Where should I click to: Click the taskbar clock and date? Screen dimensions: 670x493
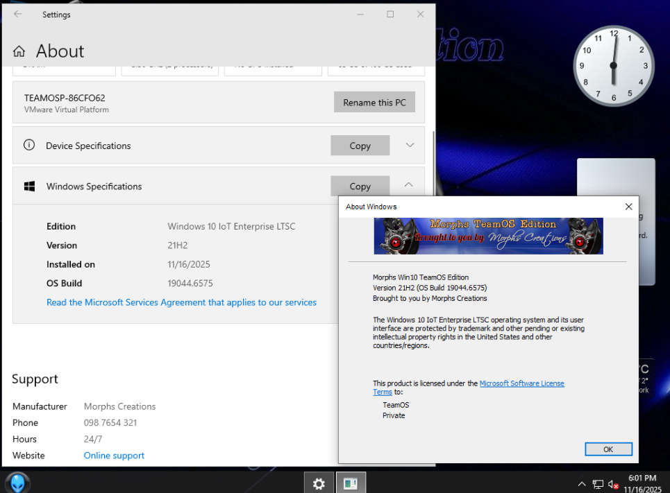[x=642, y=483]
